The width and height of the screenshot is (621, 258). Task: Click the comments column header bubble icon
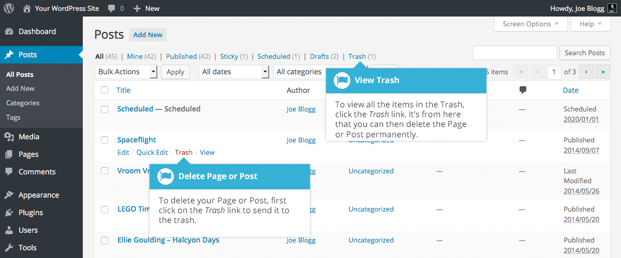pyautogui.click(x=523, y=90)
